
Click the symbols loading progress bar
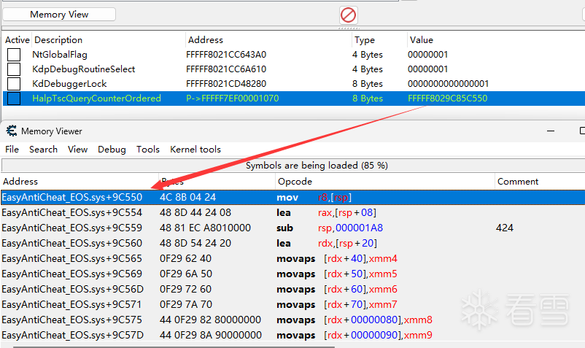click(x=292, y=165)
